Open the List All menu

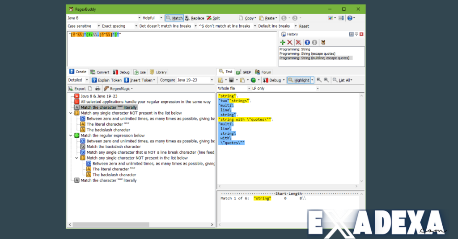point(343,80)
